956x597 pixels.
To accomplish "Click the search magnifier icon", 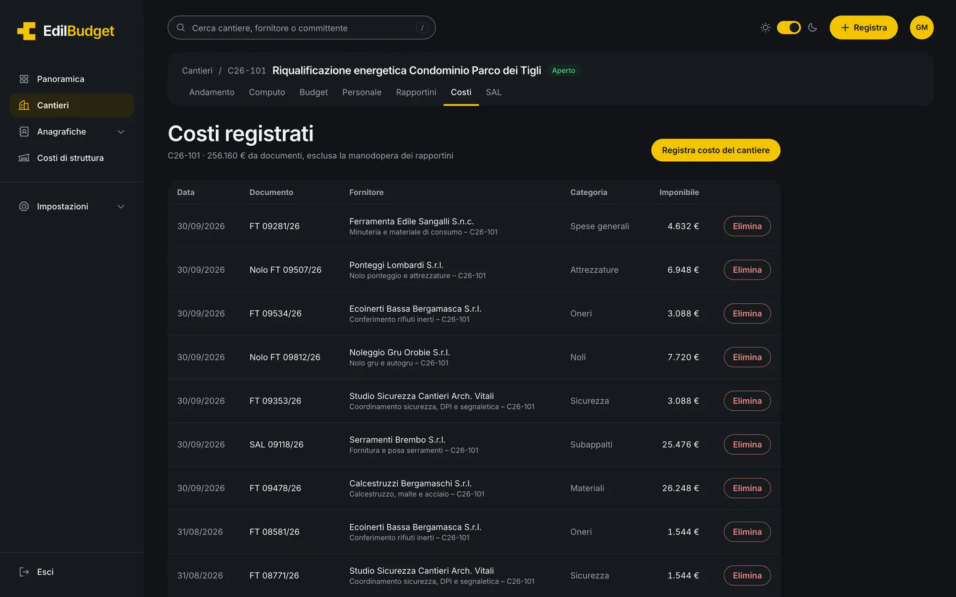I will pos(180,27).
